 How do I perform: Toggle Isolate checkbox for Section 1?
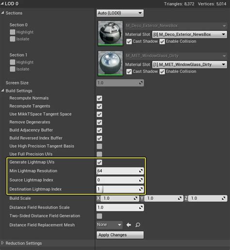[13, 69]
